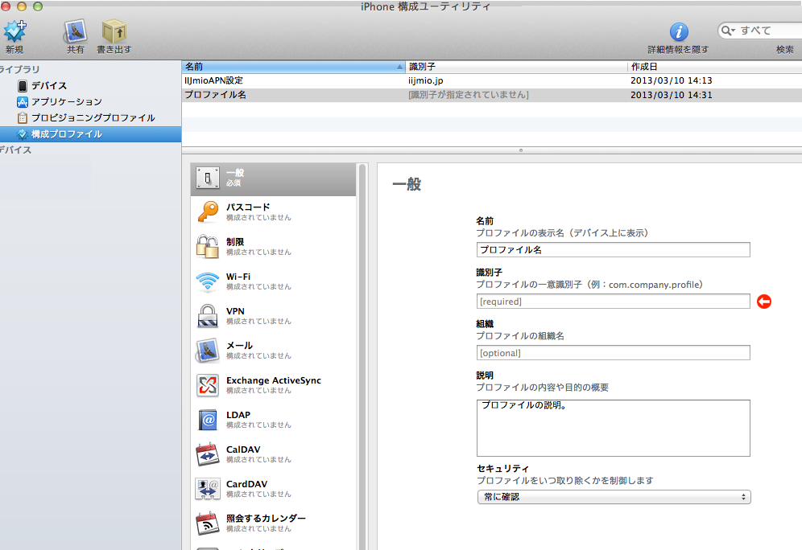Image resolution: width=802 pixels, height=550 pixels.
Task: Select プロビジョニングプロファイル in the sidebar
Action: tap(93, 118)
